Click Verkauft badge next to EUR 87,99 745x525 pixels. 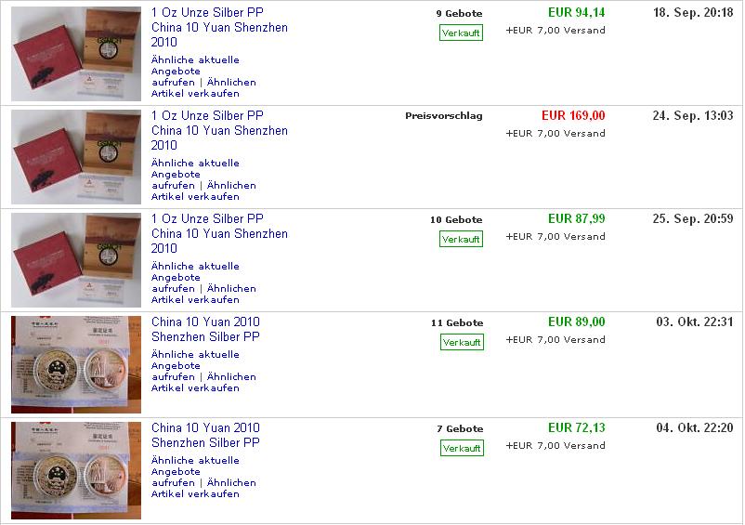(x=461, y=239)
